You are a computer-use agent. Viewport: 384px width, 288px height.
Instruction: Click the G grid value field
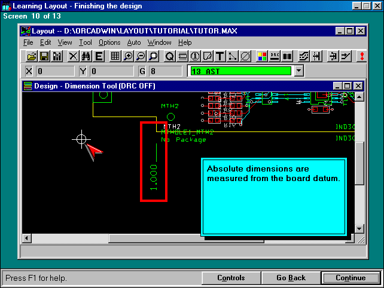pos(167,71)
